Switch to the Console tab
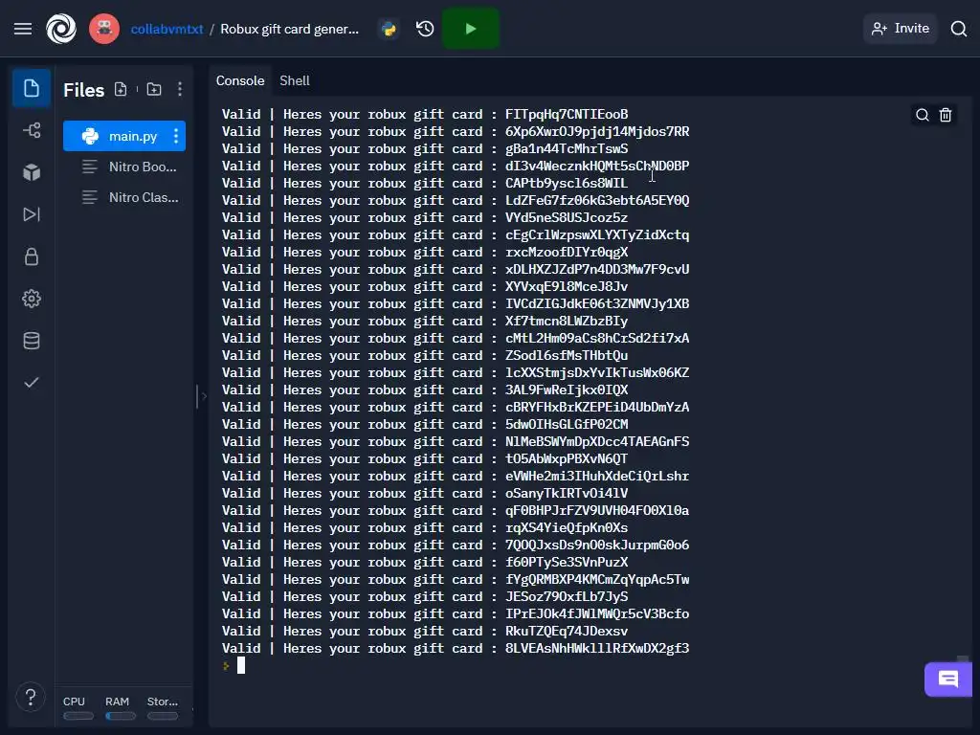This screenshot has height=735, width=980. tap(240, 80)
